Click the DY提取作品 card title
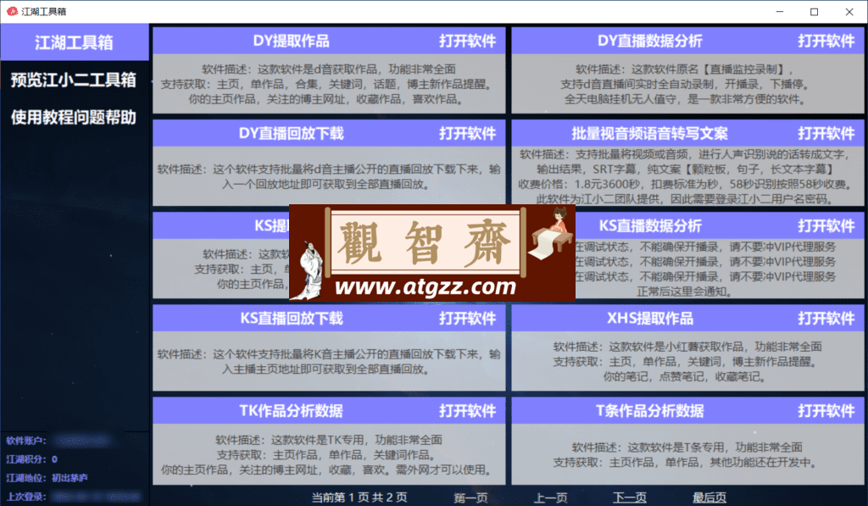 pyautogui.click(x=292, y=41)
